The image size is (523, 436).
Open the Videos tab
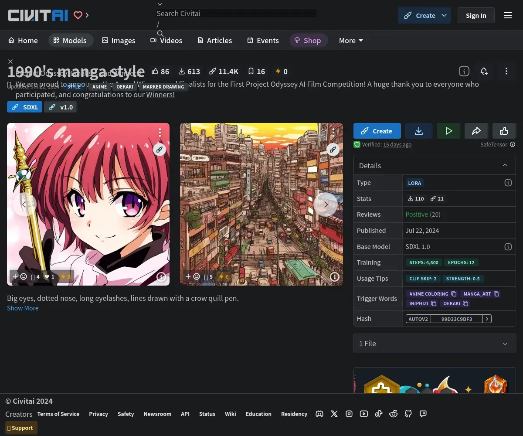coord(166,40)
